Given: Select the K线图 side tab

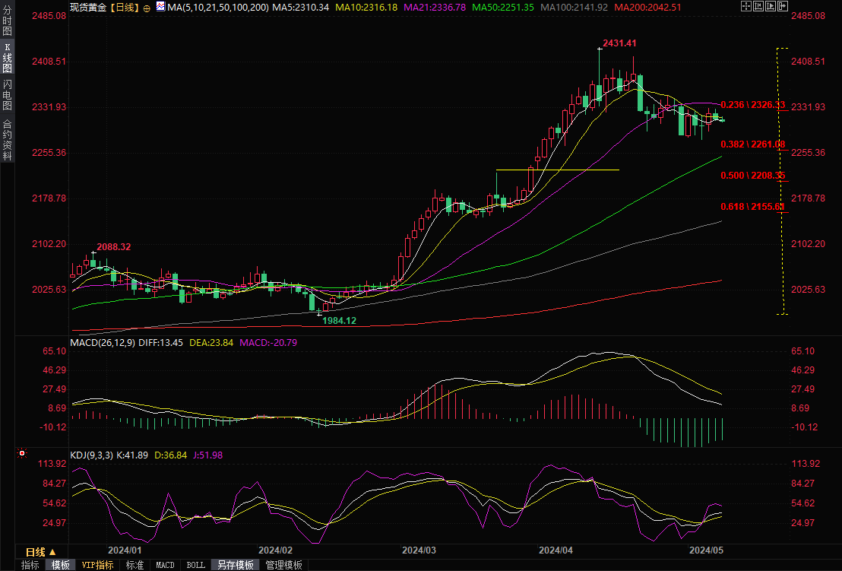Looking at the screenshot, I should [7, 59].
